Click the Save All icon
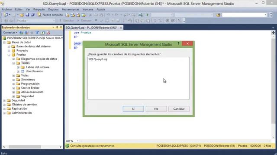277x155 pixels. click(32, 15)
